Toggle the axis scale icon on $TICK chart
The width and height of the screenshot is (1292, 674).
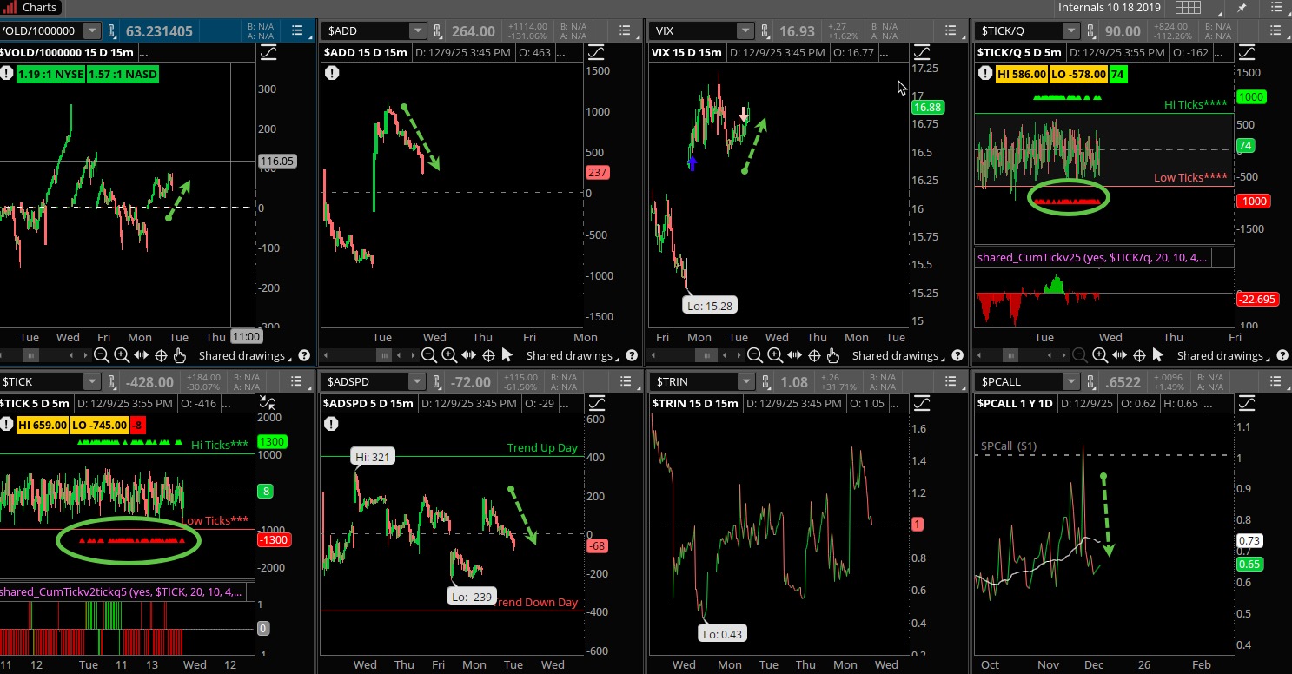point(268,402)
